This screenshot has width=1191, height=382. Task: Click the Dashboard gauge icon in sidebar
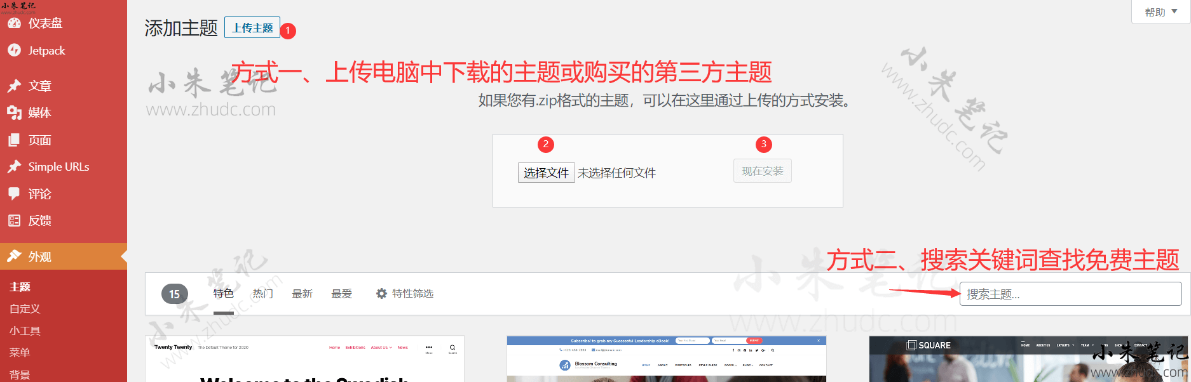pyautogui.click(x=14, y=23)
